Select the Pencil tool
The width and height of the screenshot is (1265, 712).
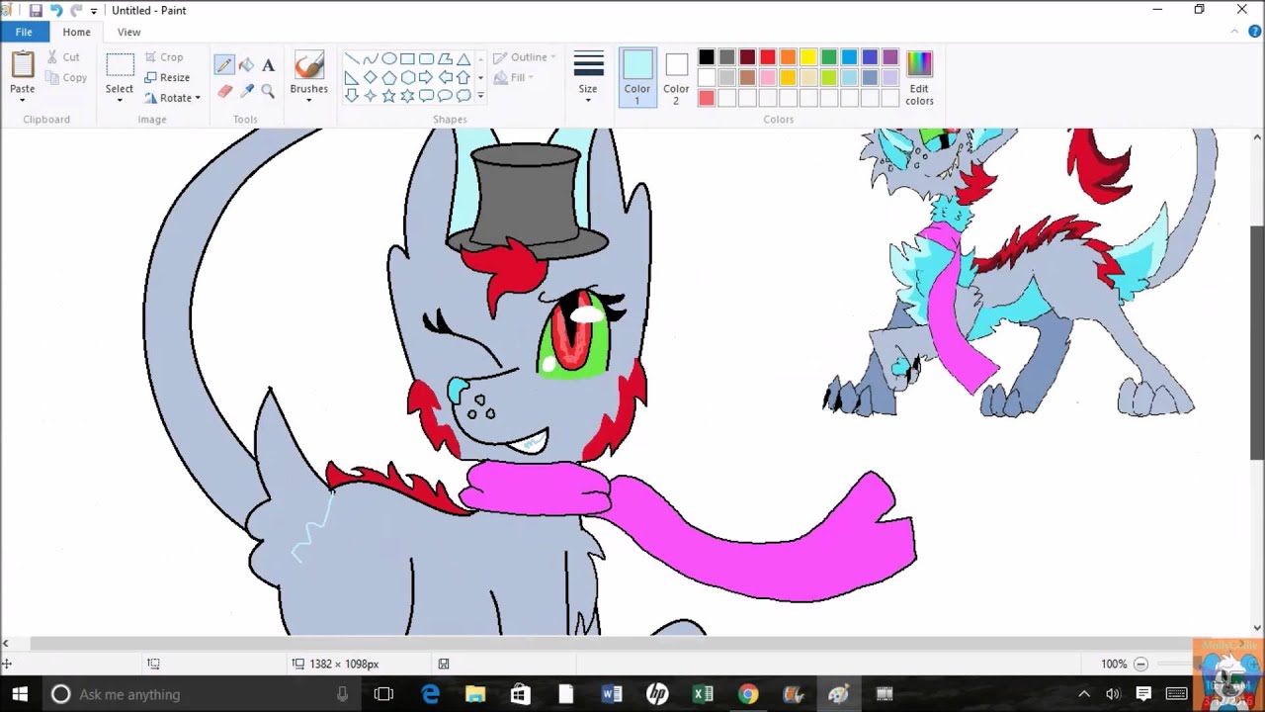[224, 65]
